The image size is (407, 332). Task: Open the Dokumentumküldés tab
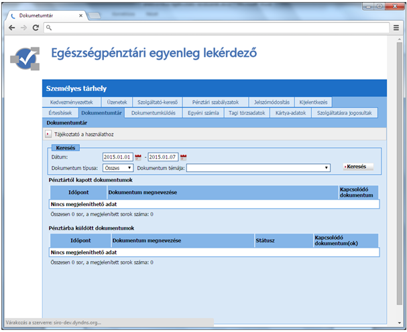pyautogui.click(x=153, y=113)
